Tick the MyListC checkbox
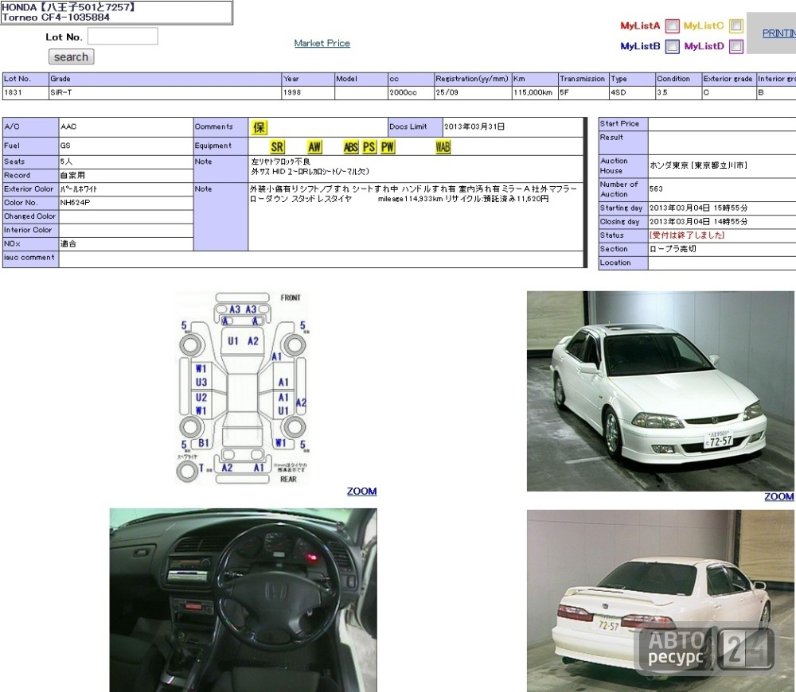Image resolution: width=796 pixels, height=692 pixels. click(736, 26)
